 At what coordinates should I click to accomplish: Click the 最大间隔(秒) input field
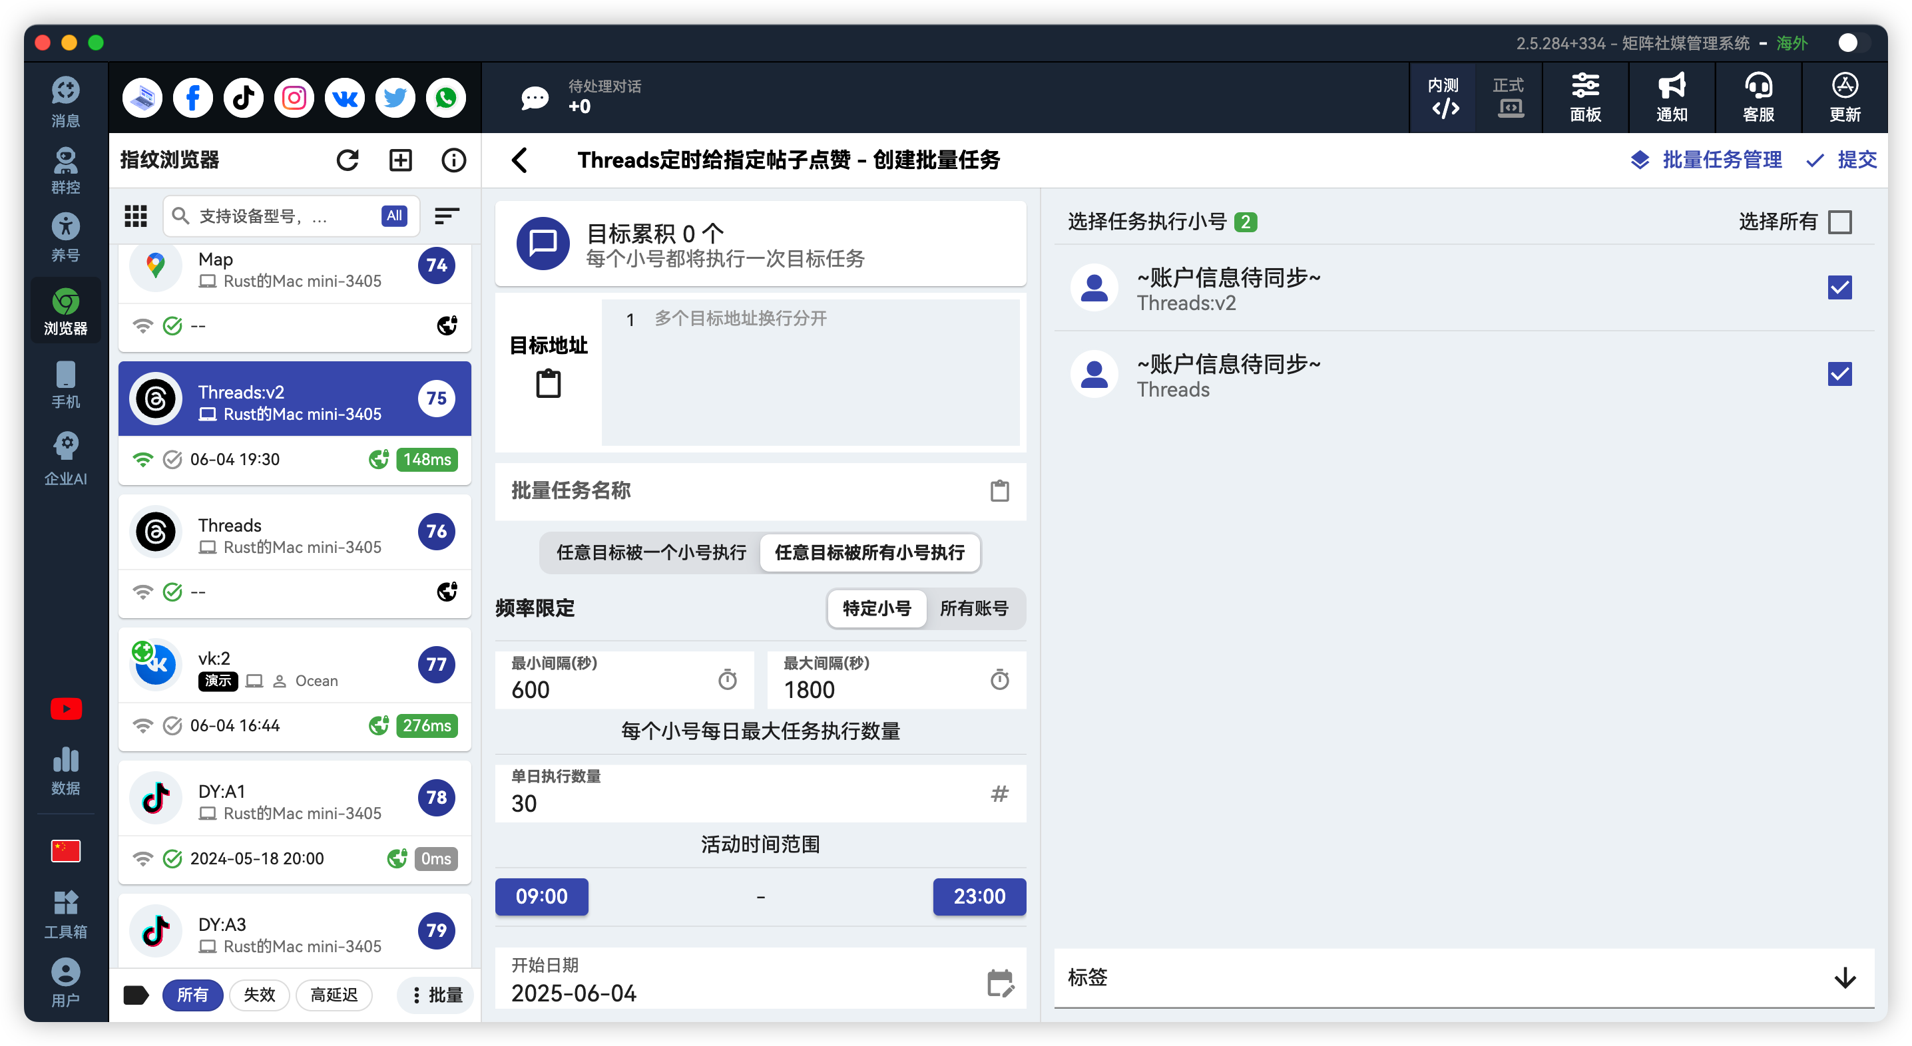click(x=896, y=679)
